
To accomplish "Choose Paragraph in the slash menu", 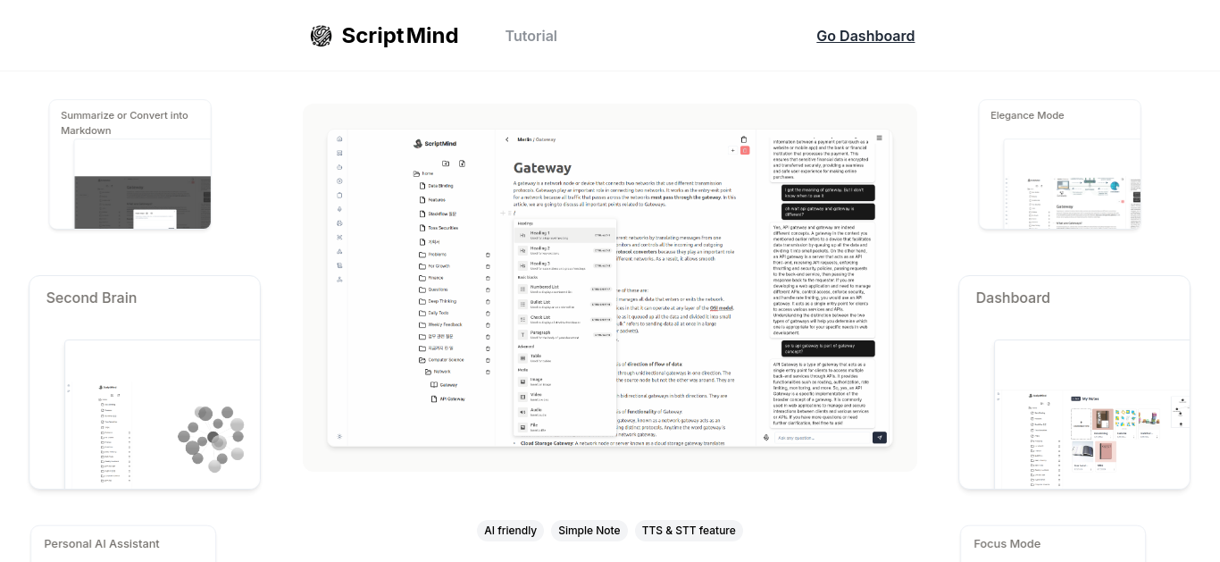I will (x=565, y=334).
